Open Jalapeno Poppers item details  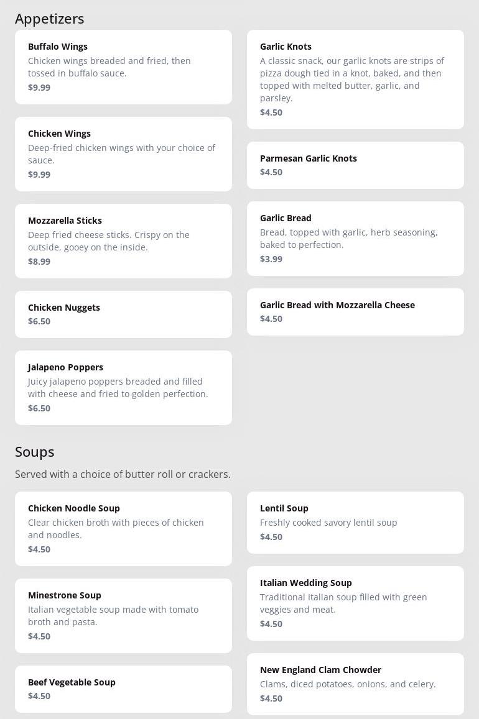(123, 387)
